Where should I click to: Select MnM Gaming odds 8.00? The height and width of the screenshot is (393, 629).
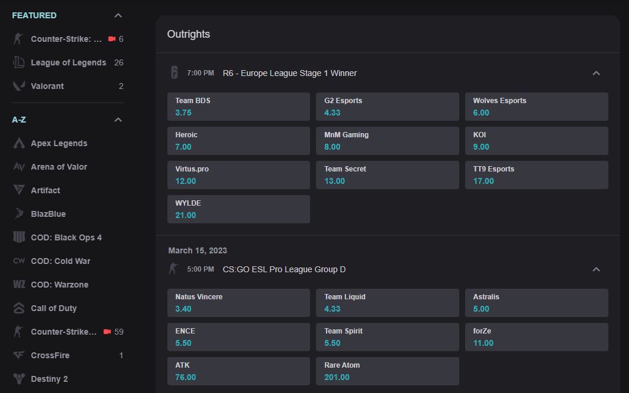click(x=387, y=141)
